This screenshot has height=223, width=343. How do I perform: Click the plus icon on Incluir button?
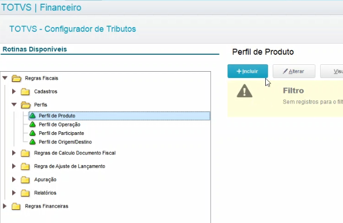pyautogui.click(x=239, y=71)
